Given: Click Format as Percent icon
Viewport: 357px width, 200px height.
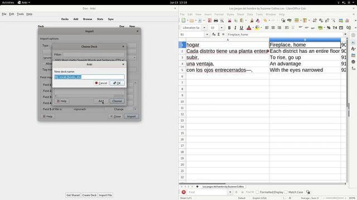Looking at the screenshot, I should click(329, 28).
